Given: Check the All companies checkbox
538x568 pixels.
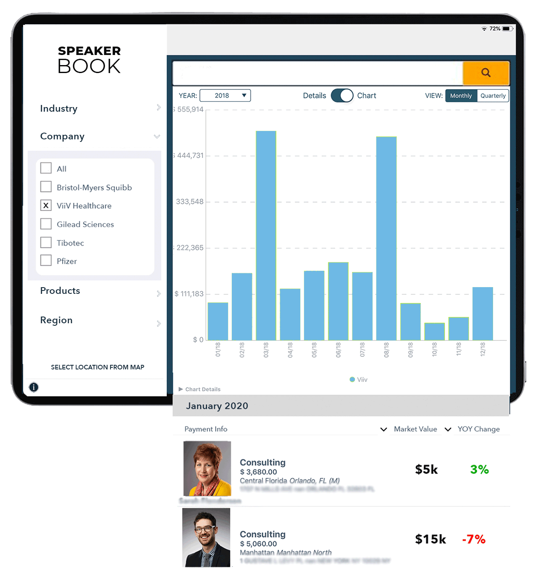Looking at the screenshot, I should 46,168.
